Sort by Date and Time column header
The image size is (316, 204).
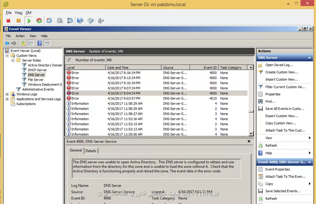[133, 67]
